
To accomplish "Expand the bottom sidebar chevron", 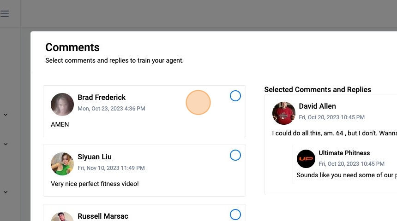I will (x=6, y=192).
